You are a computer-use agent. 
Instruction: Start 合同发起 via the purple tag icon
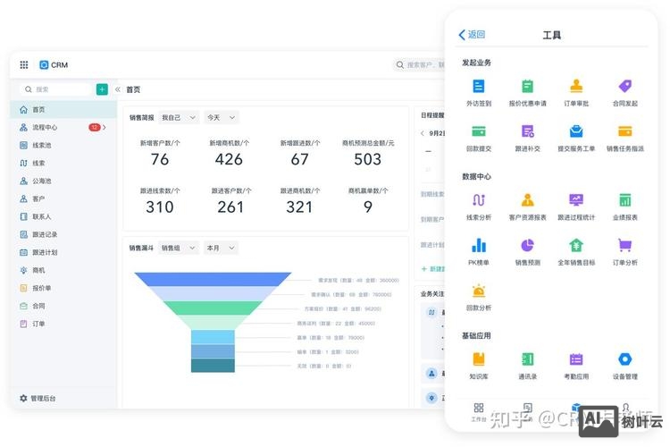point(624,87)
